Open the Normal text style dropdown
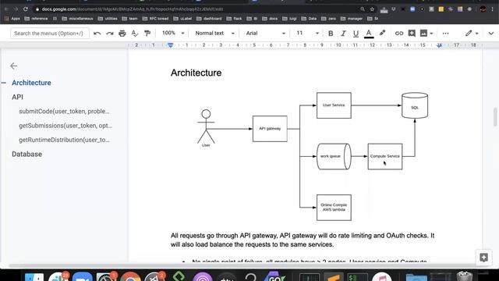 [215, 33]
